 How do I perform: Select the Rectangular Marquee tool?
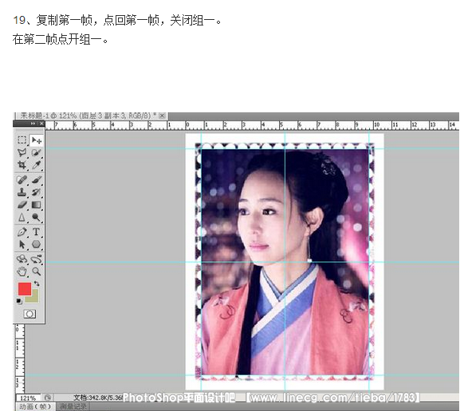coord(22,140)
